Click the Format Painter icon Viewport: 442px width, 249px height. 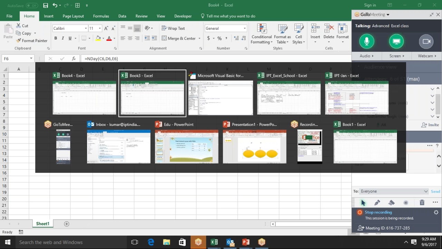pyautogui.click(x=19, y=41)
